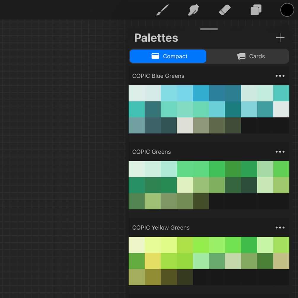Pick darkest olive swatch in Yellow Greens third row
This screenshot has width=298, height=298.
(185, 277)
